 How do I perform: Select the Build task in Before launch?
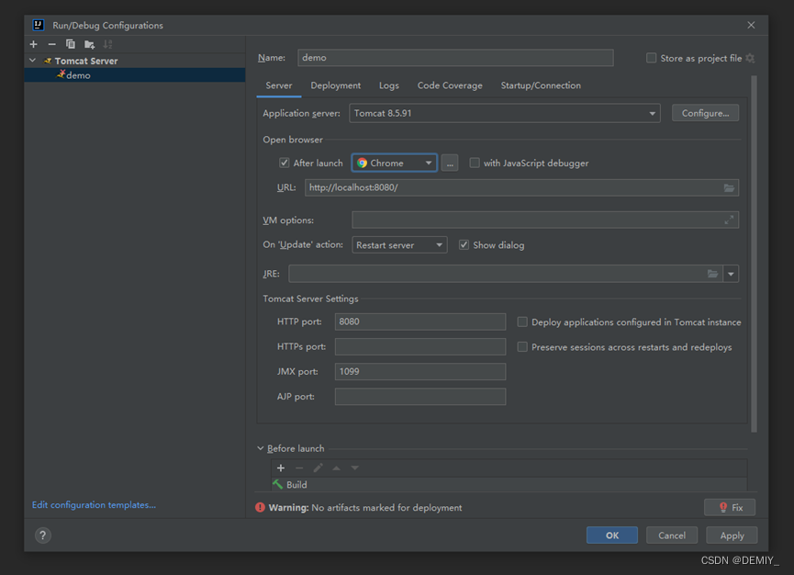tap(509, 485)
